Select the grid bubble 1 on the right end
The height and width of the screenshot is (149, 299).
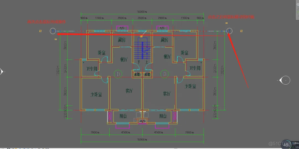(x=230, y=31)
